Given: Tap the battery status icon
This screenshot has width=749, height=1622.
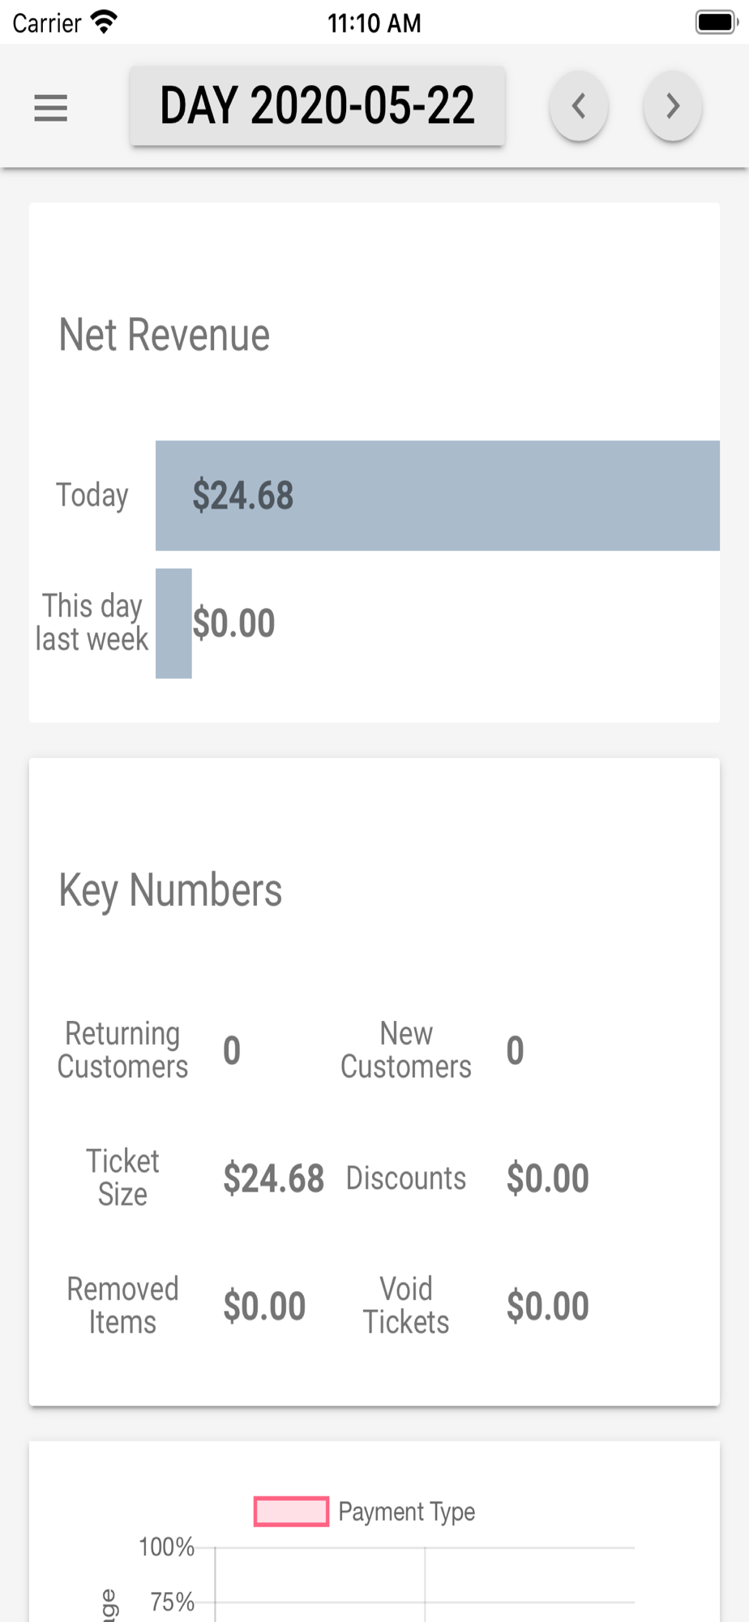Looking at the screenshot, I should point(715,22).
